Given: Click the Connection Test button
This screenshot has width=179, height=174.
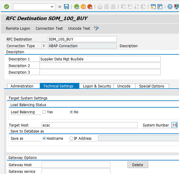Looking at the screenshot, I should [x=49, y=28].
